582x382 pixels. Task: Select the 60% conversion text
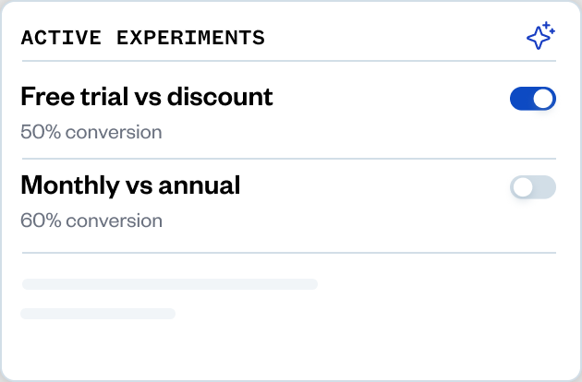click(91, 221)
